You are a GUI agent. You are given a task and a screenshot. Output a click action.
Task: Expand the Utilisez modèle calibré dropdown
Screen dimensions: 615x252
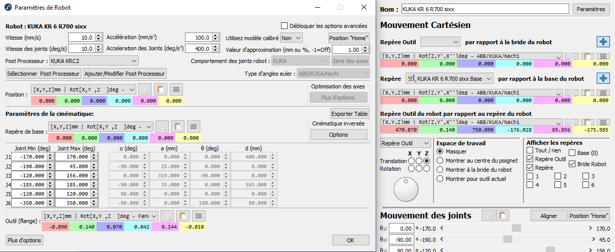(291, 38)
